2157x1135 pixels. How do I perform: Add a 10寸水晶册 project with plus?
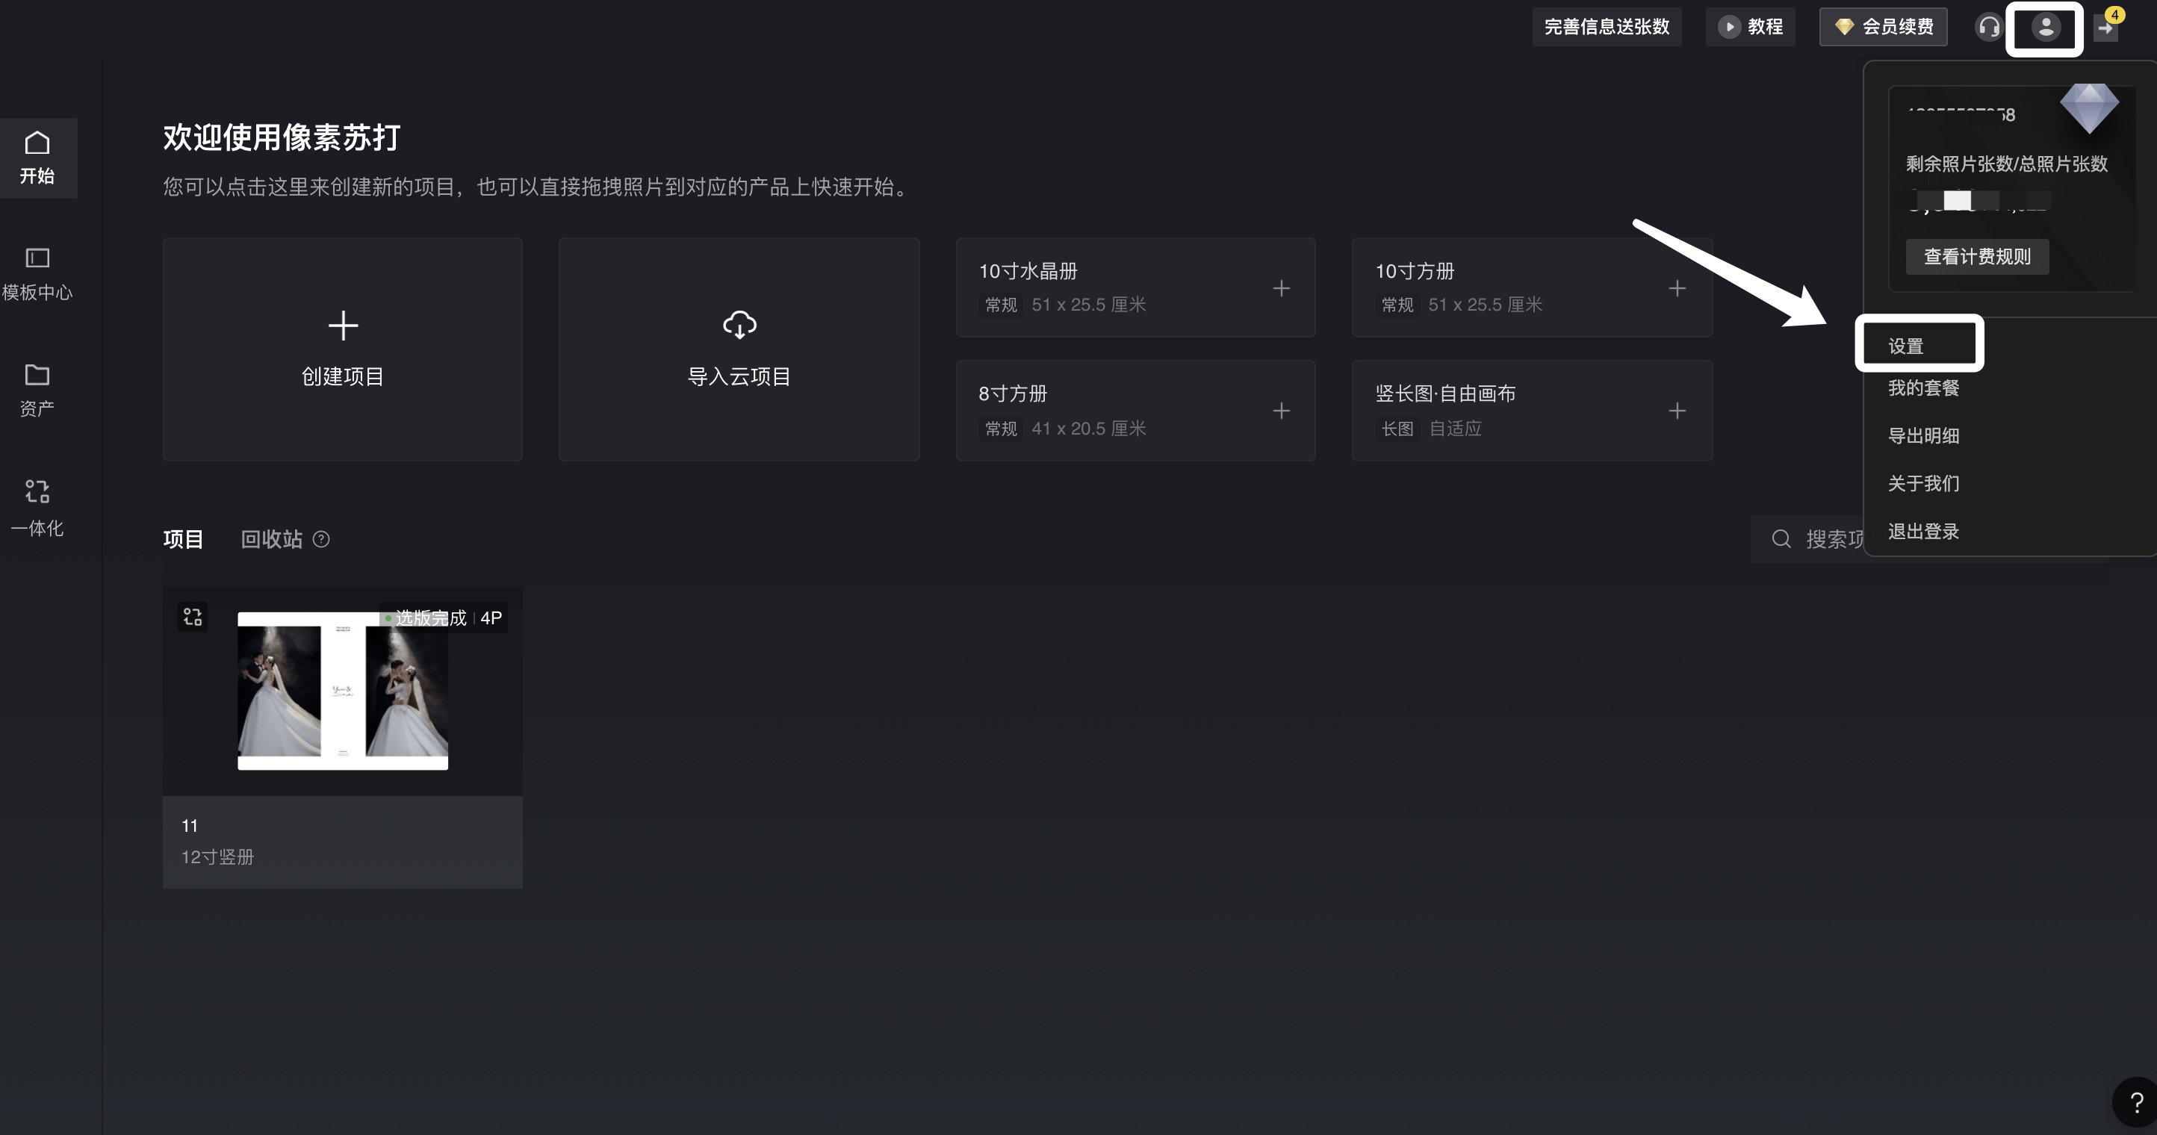(1281, 288)
